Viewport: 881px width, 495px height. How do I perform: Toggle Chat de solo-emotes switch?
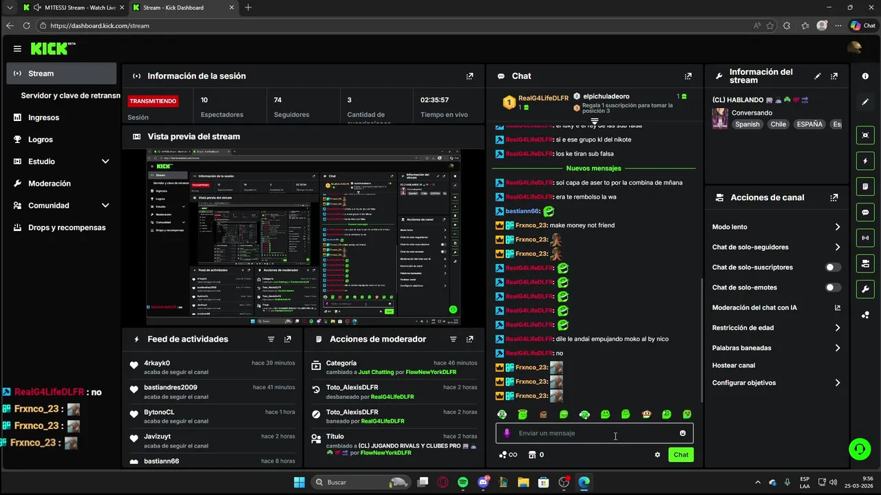833,287
